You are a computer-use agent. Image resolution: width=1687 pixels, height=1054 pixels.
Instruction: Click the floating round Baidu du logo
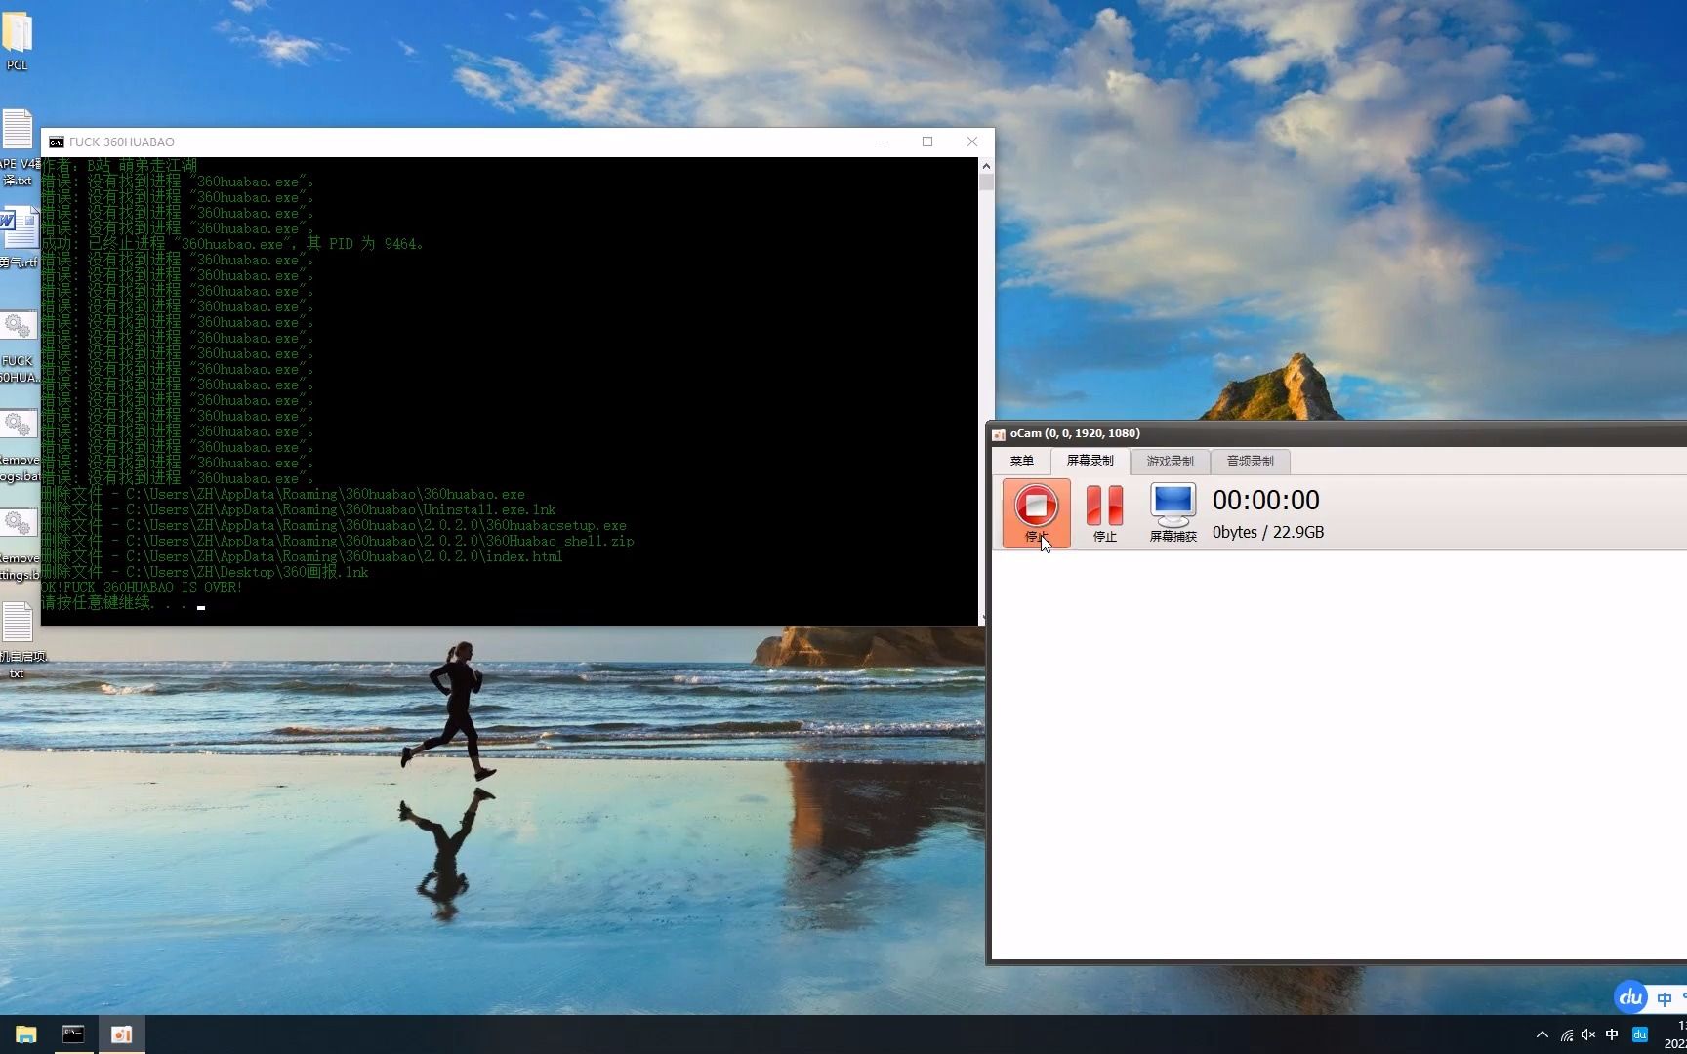point(1630,997)
